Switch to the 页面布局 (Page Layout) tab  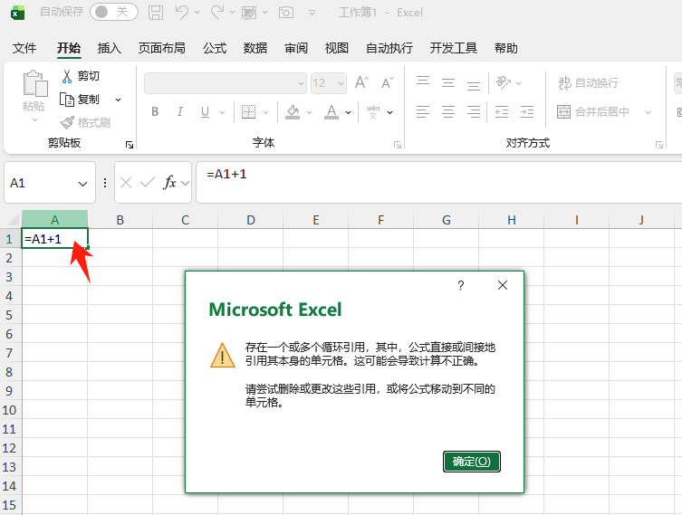162,48
